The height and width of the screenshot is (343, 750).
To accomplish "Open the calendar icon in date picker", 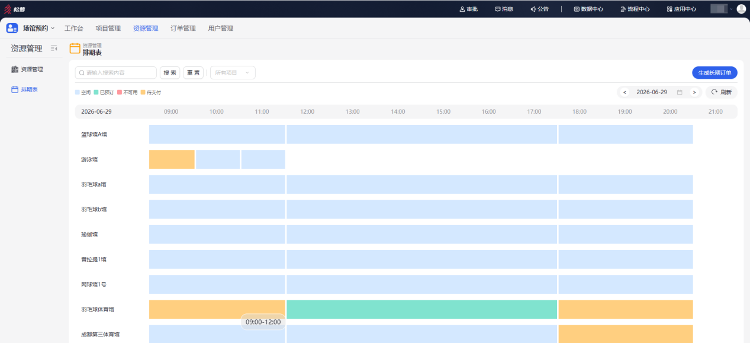I will 680,92.
